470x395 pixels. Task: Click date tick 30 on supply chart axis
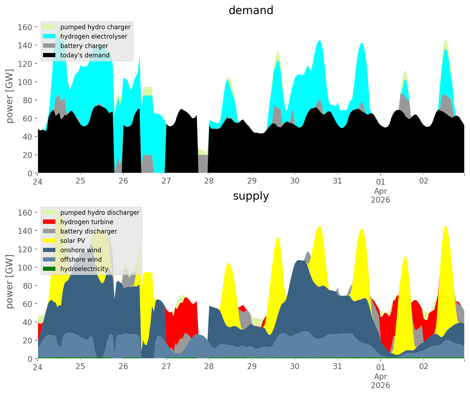pos(295,367)
